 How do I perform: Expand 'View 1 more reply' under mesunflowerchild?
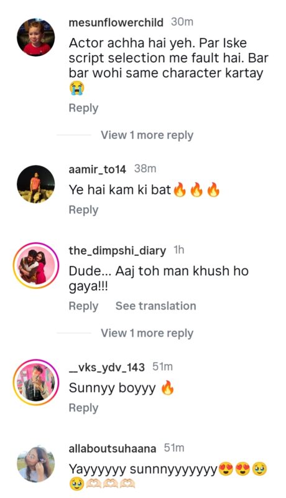tap(147, 135)
